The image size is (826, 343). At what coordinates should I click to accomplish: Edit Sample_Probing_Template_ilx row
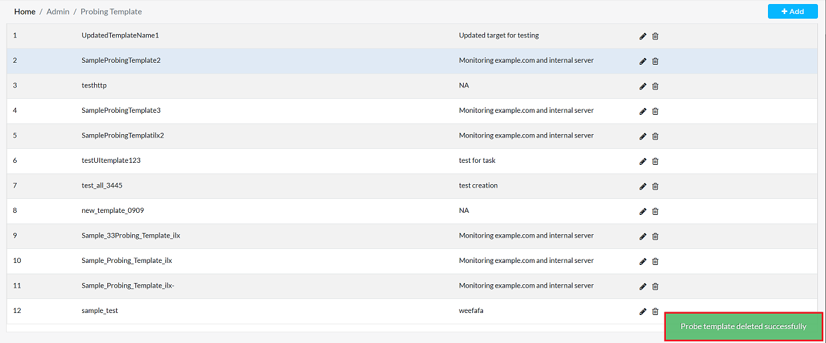(643, 262)
